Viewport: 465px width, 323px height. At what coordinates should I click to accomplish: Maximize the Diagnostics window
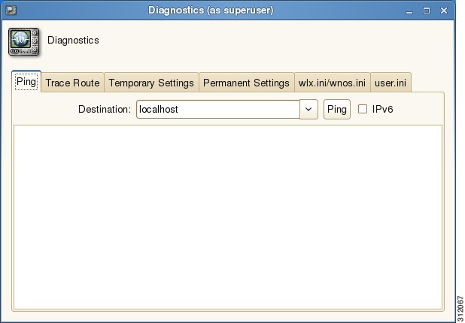(427, 11)
